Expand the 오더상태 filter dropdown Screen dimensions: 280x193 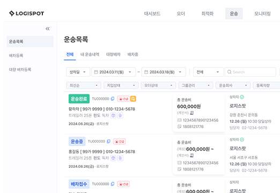click(158, 85)
